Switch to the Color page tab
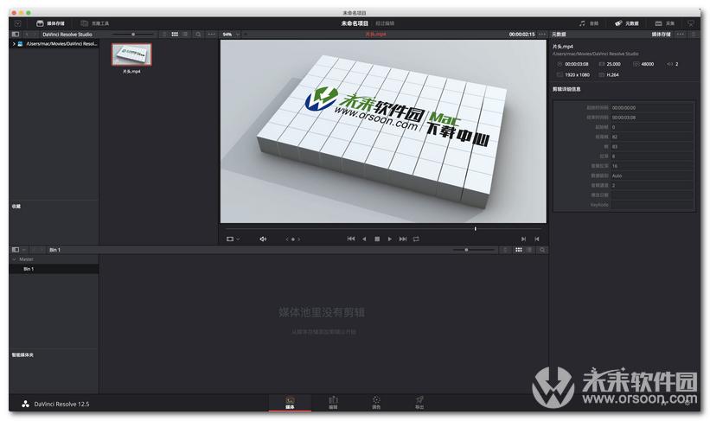This screenshot has height=421, width=710. (x=376, y=403)
